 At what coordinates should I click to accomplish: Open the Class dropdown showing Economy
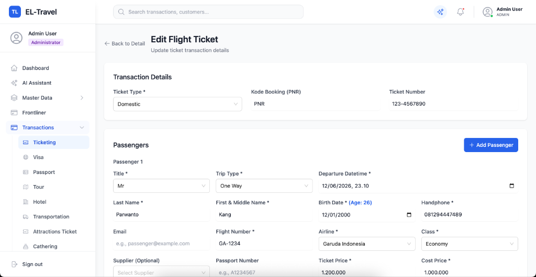470,244
